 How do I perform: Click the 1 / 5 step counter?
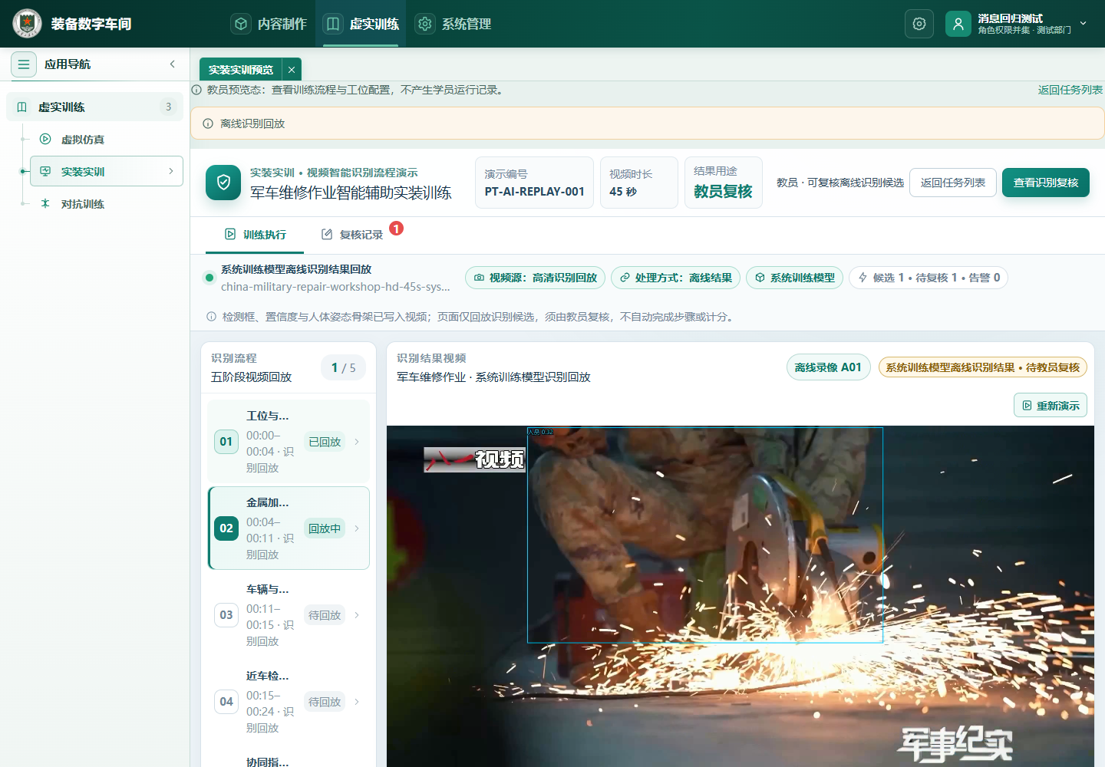click(344, 368)
